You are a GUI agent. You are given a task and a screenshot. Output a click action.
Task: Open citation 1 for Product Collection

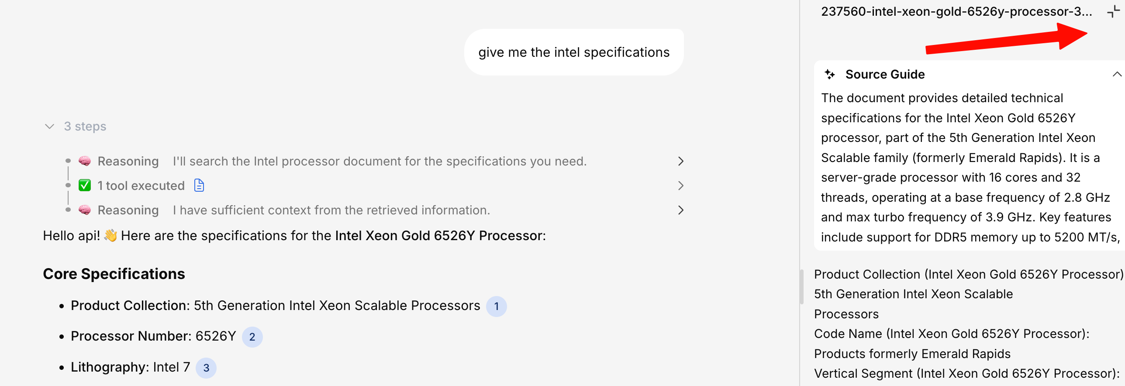tap(496, 307)
